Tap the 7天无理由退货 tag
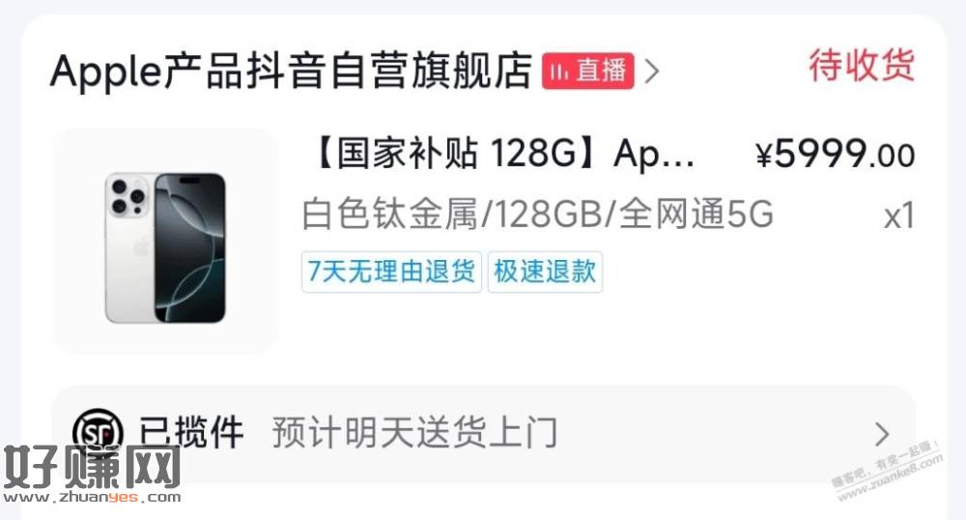The width and height of the screenshot is (966, 520). 391,271
